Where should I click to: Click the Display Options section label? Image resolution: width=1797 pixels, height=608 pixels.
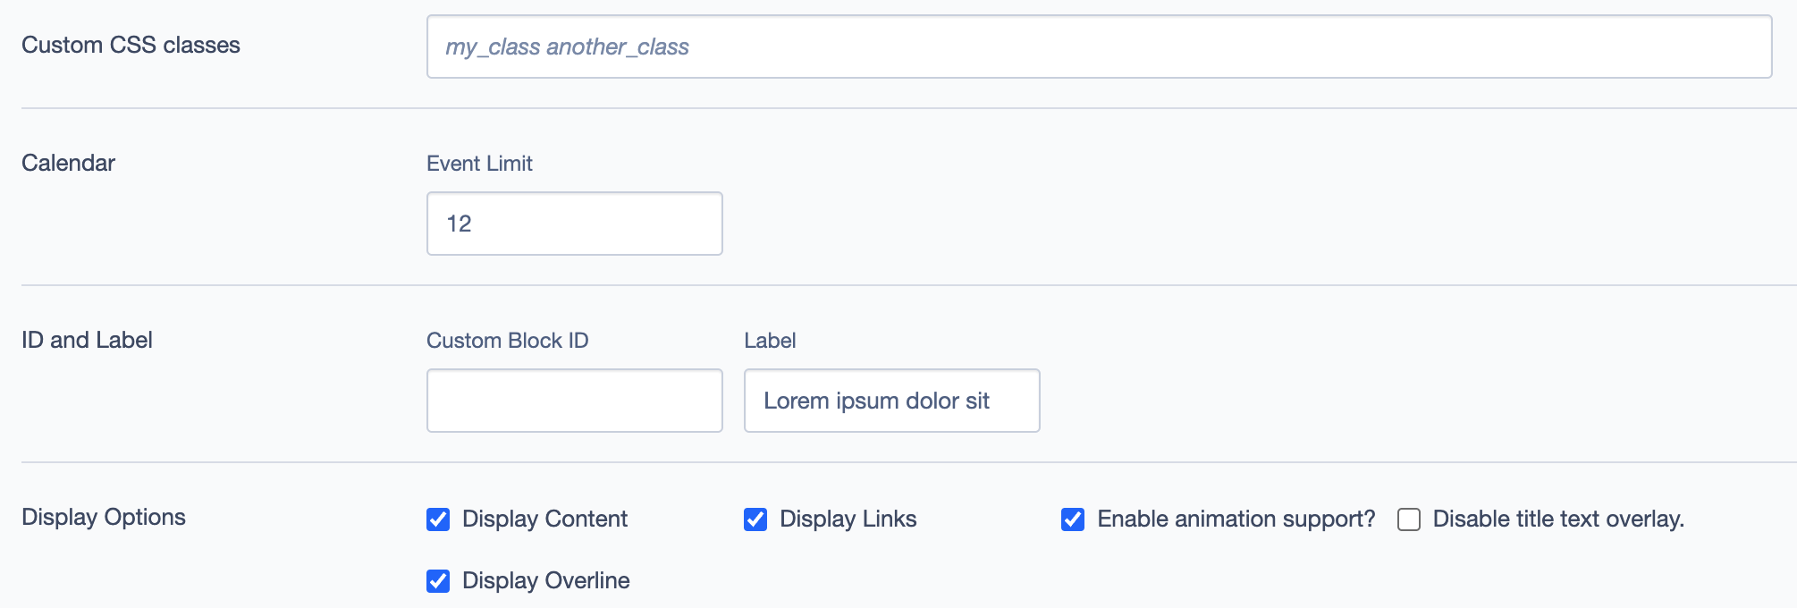point(104,517)
